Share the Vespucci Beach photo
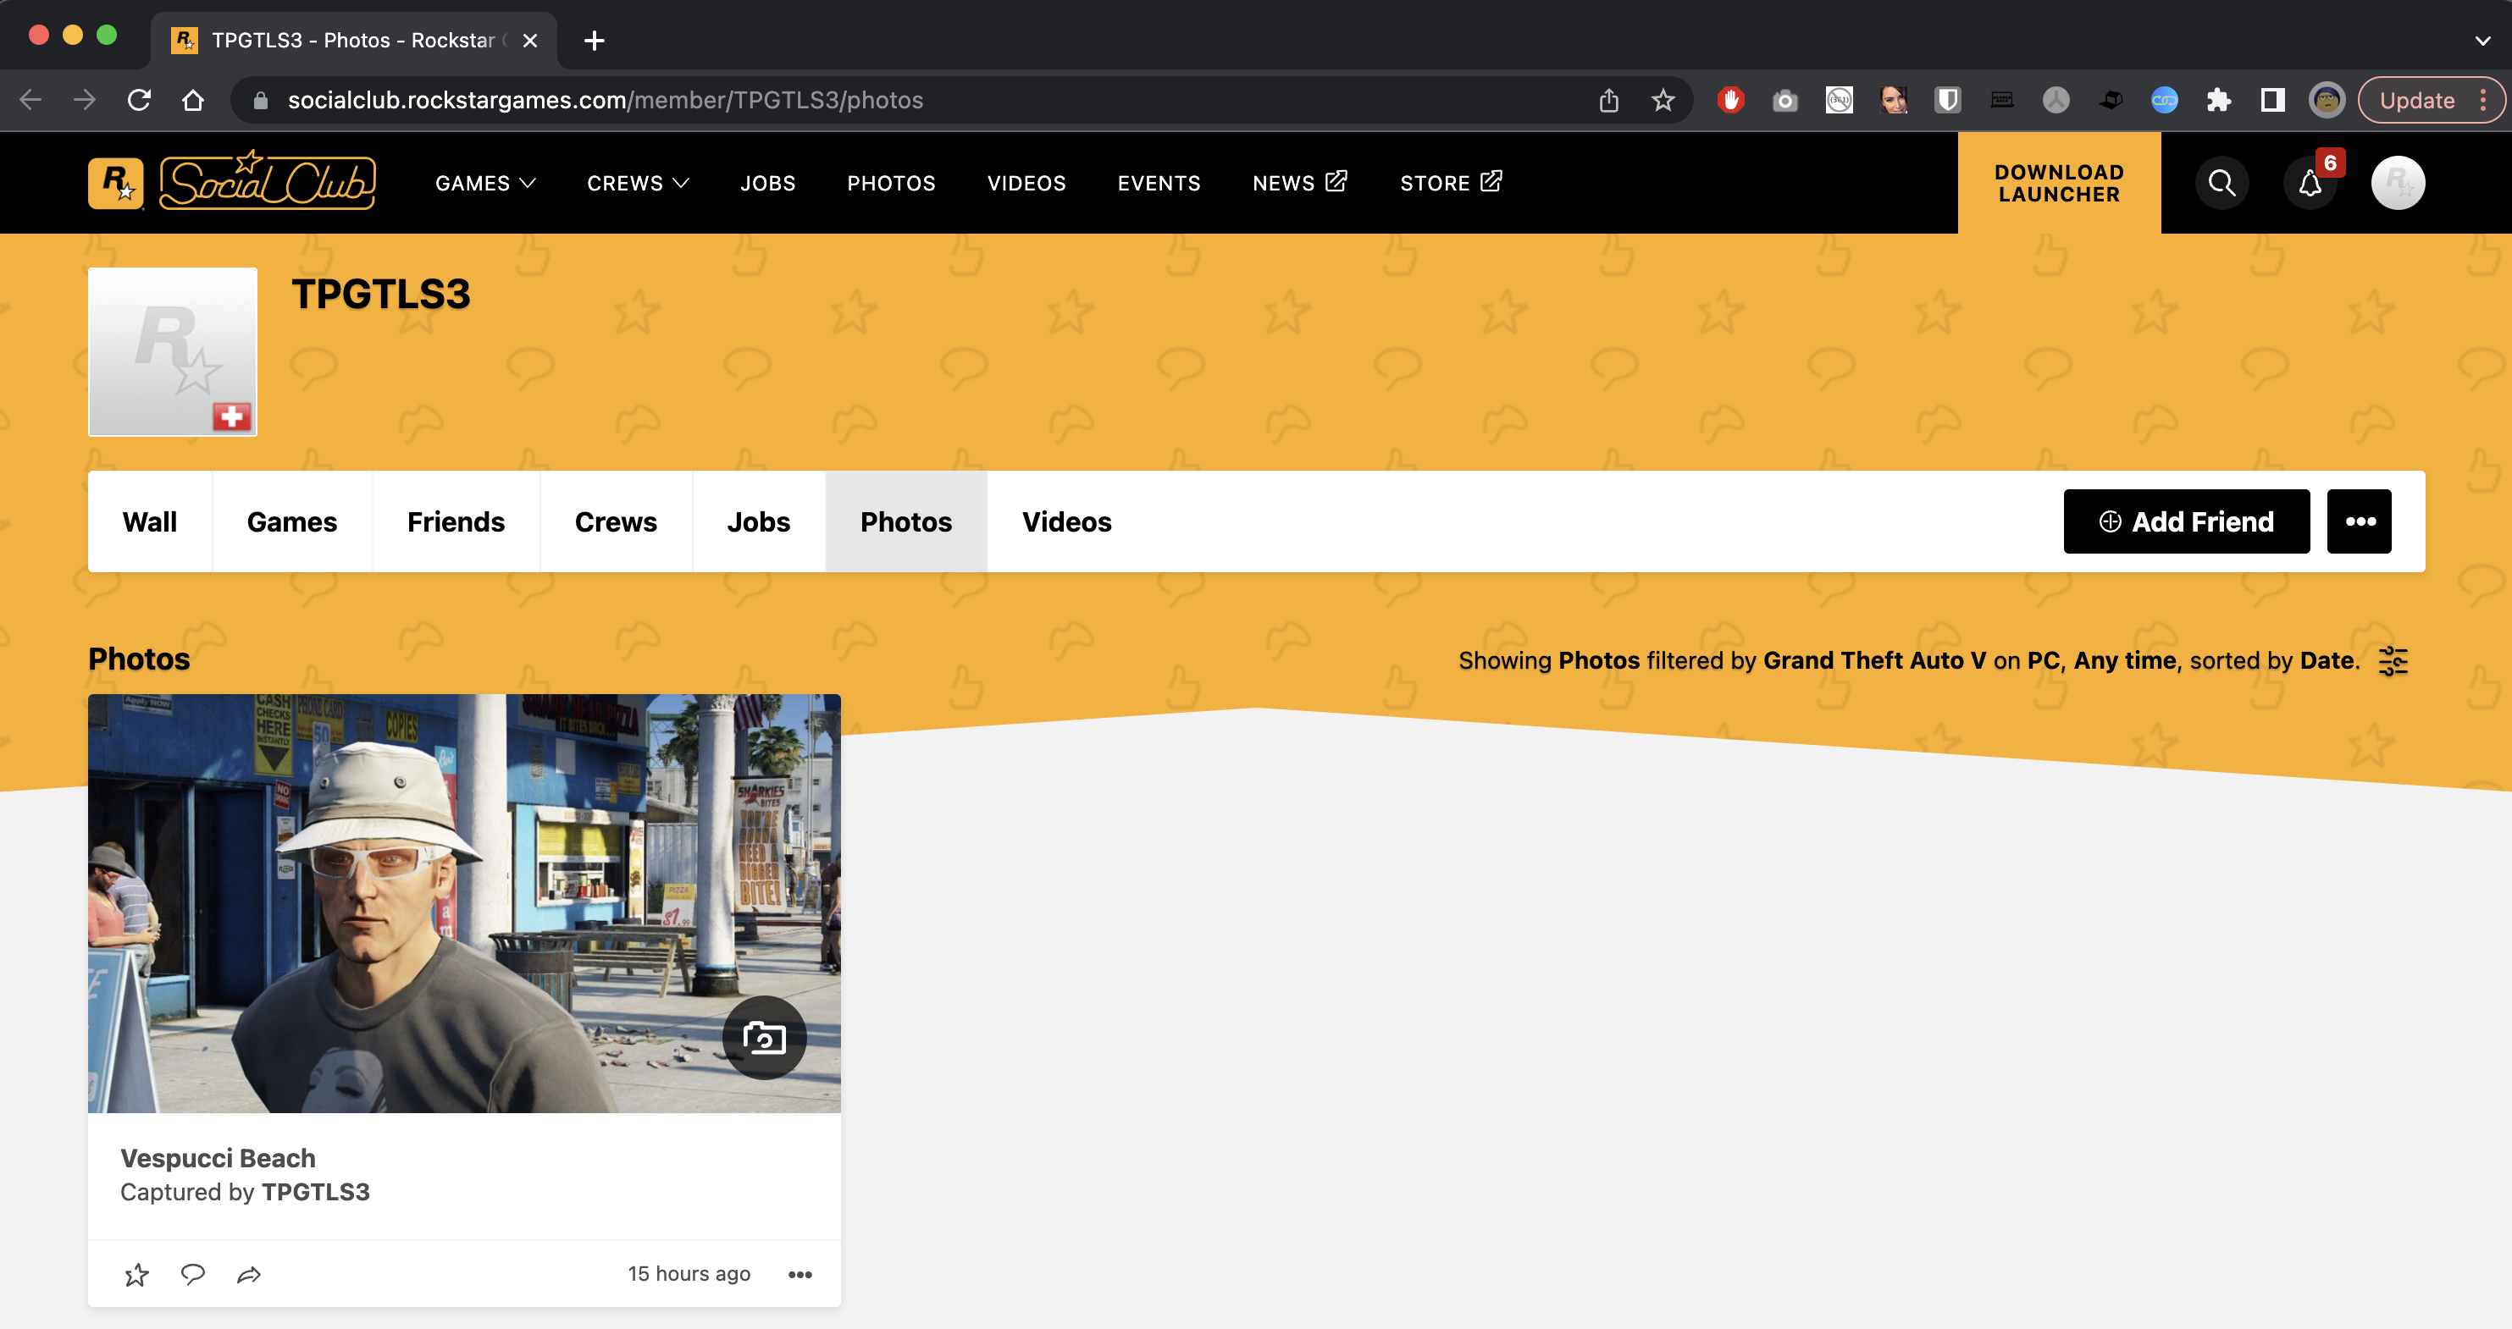Image resolution: width=2512 pixels, height=1329 pixels. click(249, 1275)
